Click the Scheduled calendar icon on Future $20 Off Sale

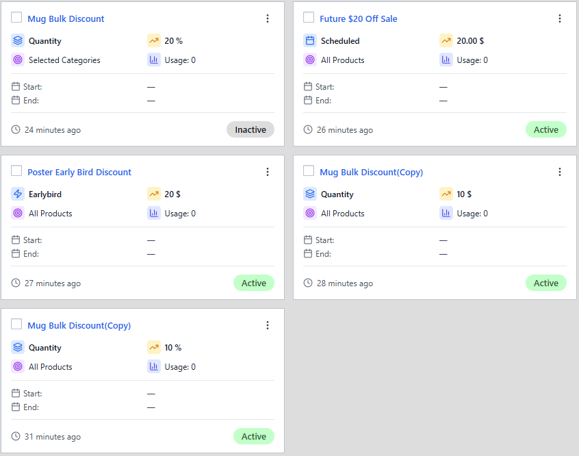click(309, 40)
